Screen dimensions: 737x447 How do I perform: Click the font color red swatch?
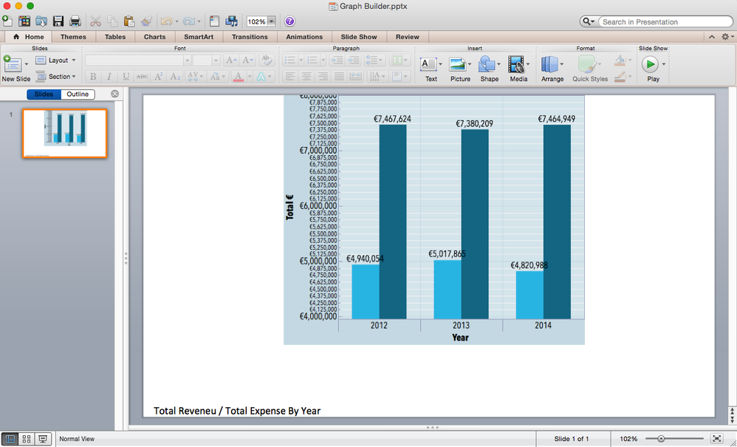click(239, 77)
